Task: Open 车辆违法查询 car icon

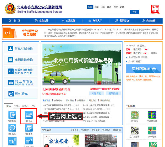Action: (x=10, y=60)
